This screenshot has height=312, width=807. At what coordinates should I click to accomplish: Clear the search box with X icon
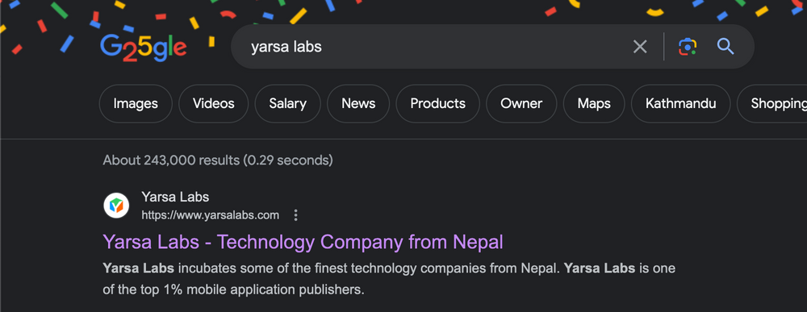click(x=640, y=47)
